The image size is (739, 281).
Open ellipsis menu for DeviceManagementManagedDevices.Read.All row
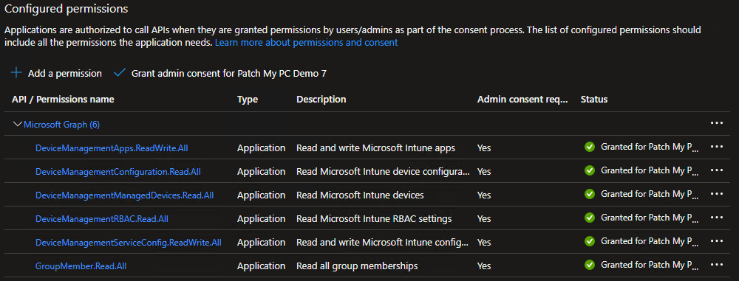point(716,194)
